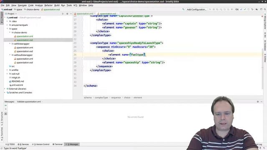Open Version Control tool window
Image resolution: width=267 pixels, height=150 pixels.
pyautogui.click(x=41, y=144)
